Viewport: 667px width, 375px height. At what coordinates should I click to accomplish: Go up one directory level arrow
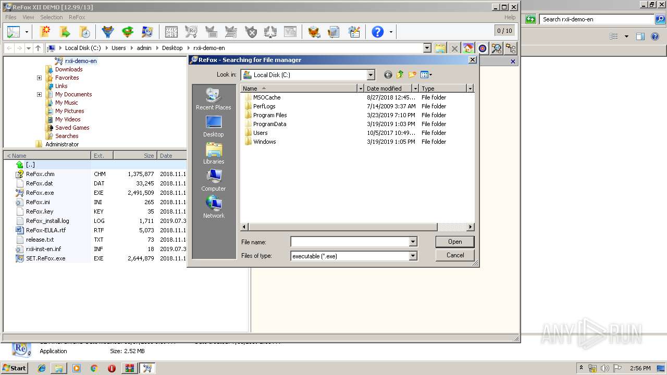(38, 48)
